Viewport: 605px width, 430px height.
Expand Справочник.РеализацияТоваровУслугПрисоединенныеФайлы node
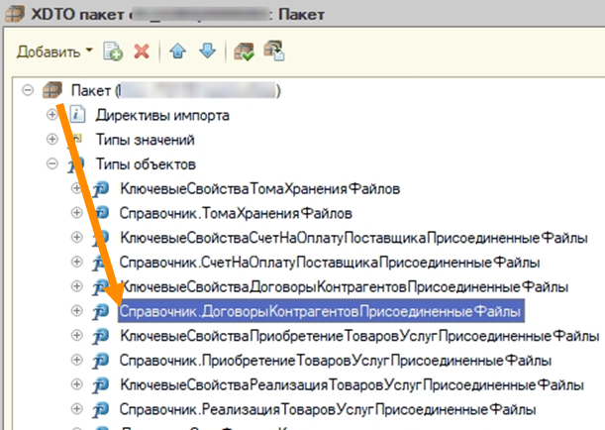pyautogui.click(x=77, y=409)
